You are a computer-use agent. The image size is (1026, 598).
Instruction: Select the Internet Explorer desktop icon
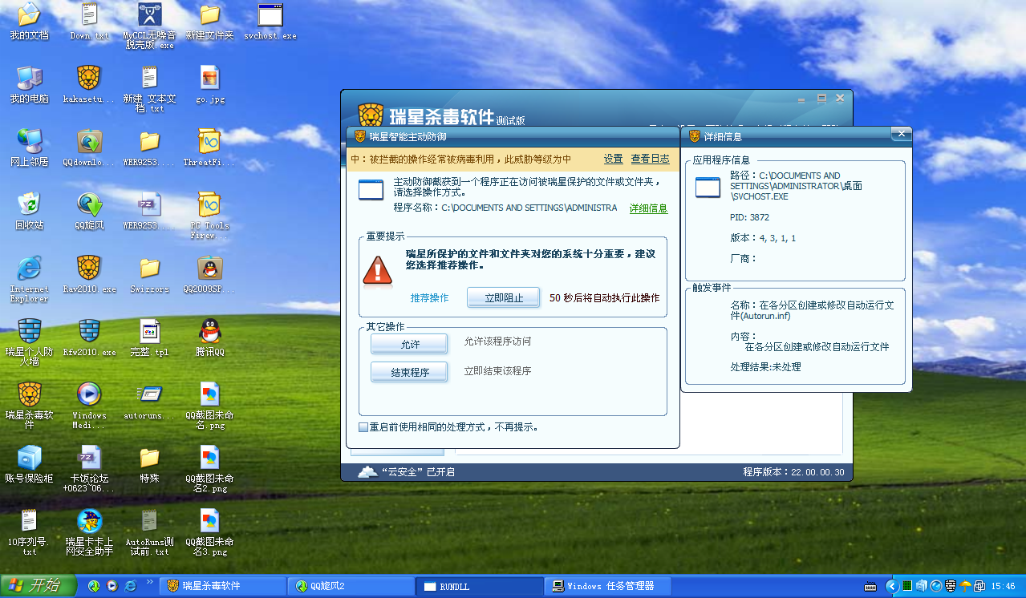pos(30,279)
